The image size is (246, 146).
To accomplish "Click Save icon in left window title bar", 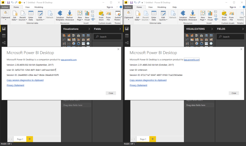I will (x=9, y=3).
